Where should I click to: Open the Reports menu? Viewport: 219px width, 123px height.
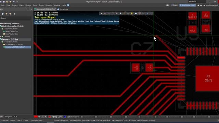click(x=49, y=5)
